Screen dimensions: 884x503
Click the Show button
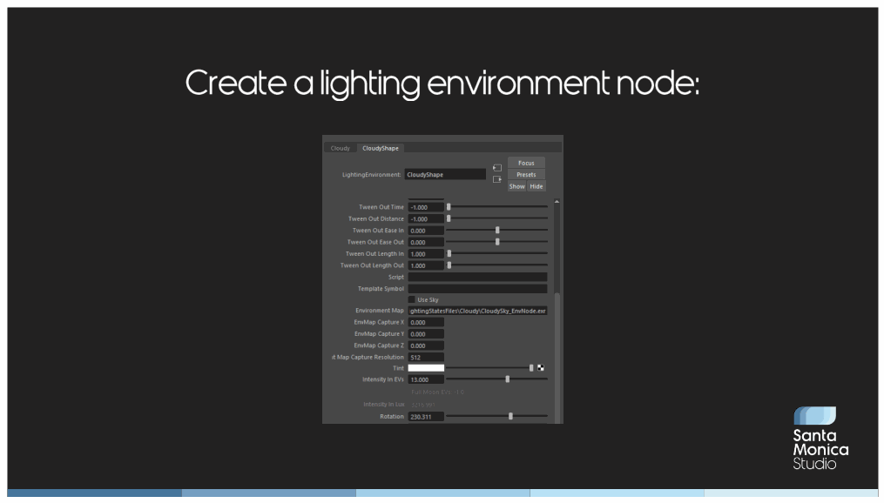point(517,186)
